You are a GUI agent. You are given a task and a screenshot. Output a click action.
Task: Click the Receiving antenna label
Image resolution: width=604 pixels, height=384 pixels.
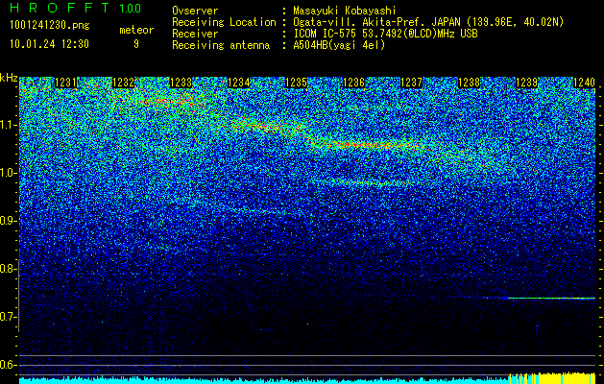point(221,45)
